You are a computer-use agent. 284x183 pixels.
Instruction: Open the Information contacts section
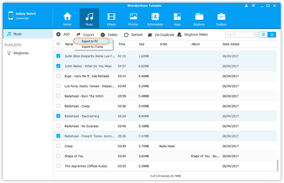pos(155,19)
